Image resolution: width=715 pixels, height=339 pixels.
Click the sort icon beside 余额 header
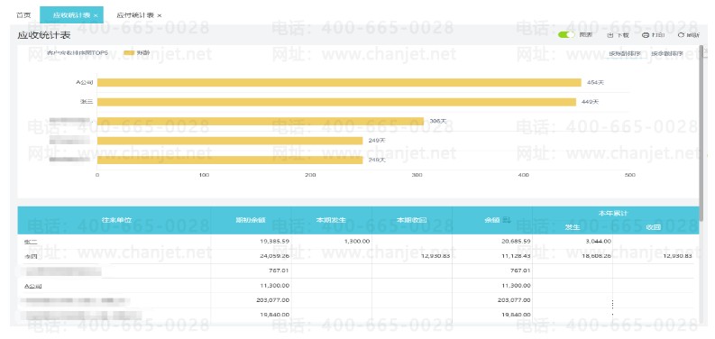pyautogui.click(x=507, y=220)
